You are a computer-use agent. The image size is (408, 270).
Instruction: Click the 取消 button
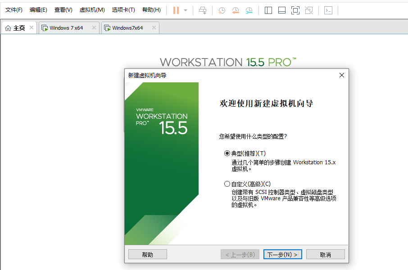tap(326, 254)
